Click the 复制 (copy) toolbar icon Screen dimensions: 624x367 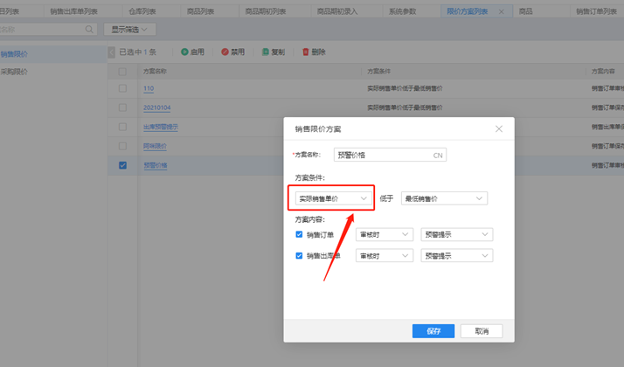pyautogui.click(x=265, y=52)
